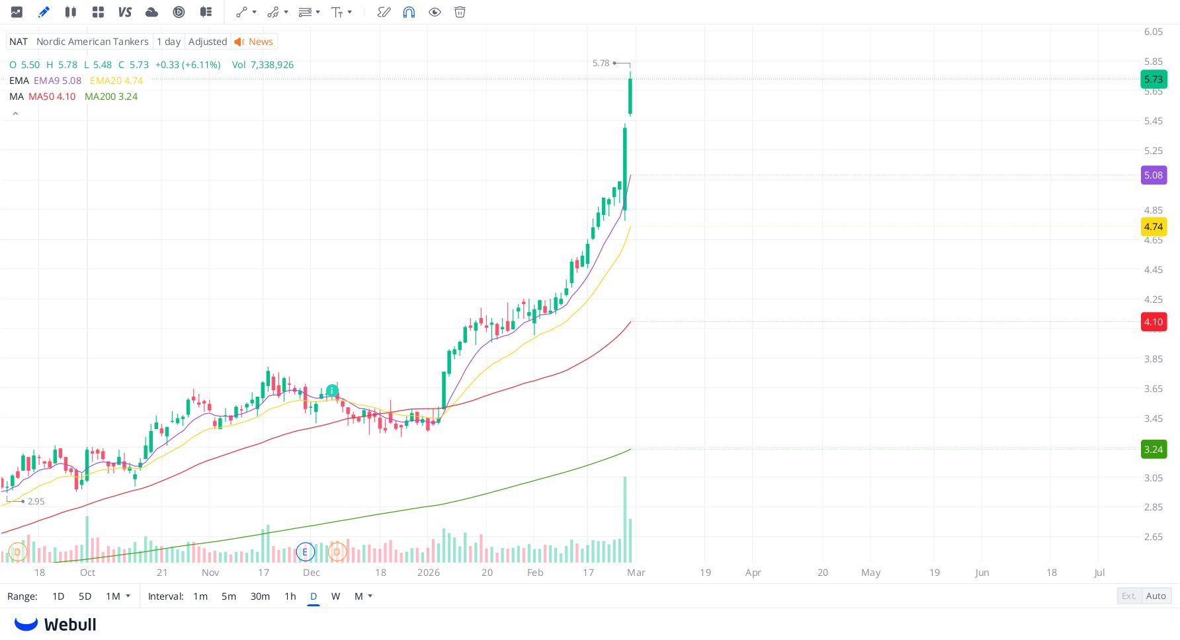This screenshot has width=1180, height=640.
Task: Switch to the 1m one-minute interval
Action: 200,596
